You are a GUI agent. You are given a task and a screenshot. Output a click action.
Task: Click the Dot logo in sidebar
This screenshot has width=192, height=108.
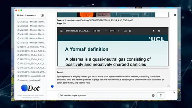(30, 88)
